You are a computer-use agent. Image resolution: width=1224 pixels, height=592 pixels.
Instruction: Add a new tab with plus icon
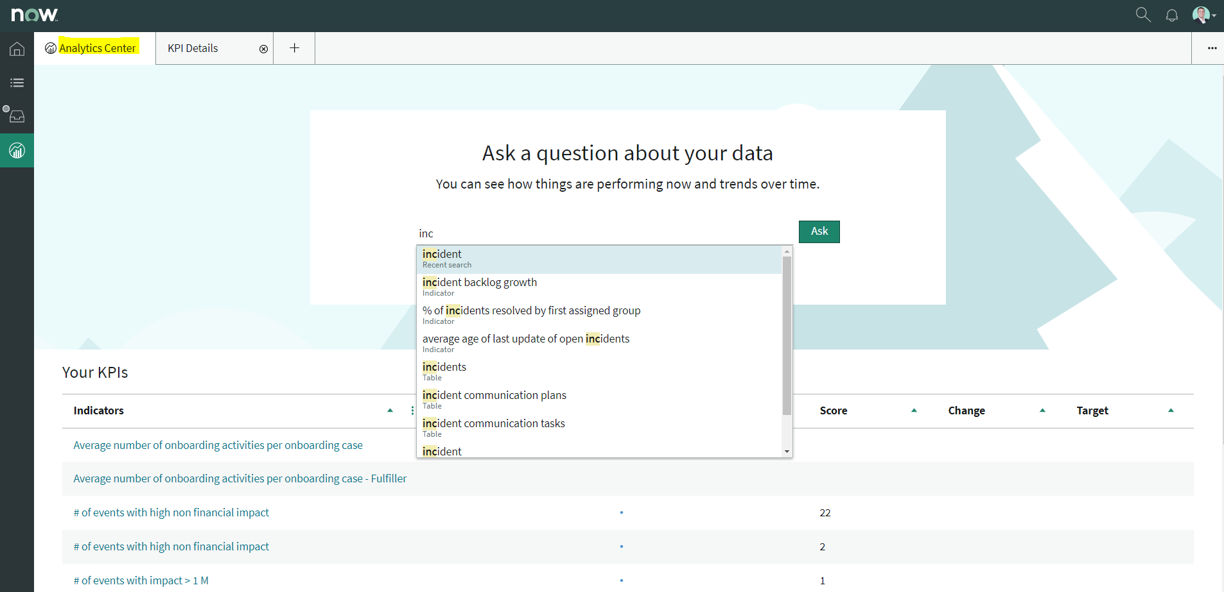click(294, 48)
